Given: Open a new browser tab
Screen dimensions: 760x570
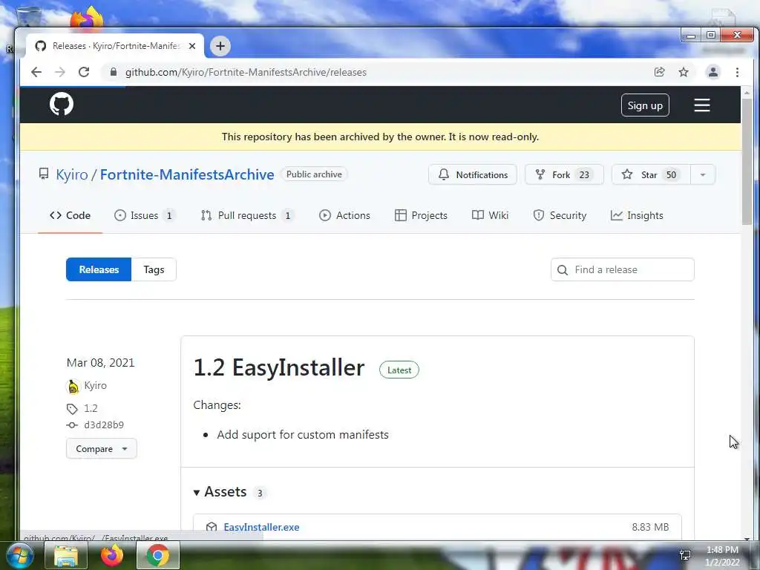Looking at the screenshot, I should click(x=220, y=46).
